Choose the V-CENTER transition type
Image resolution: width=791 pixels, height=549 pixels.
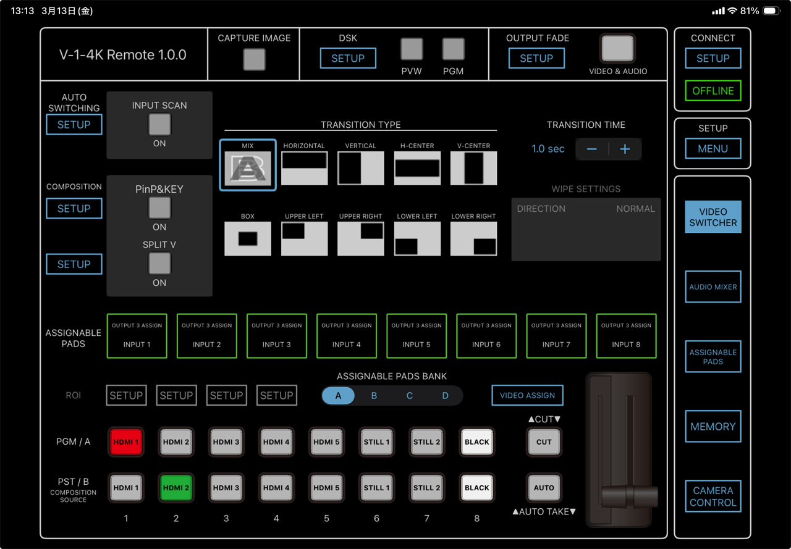pyautogui.click(x=473, y=166)
